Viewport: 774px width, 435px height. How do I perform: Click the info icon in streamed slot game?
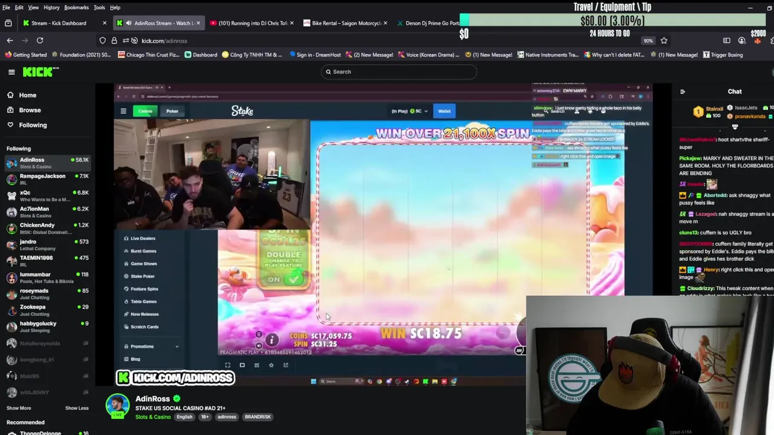point(272,340)
